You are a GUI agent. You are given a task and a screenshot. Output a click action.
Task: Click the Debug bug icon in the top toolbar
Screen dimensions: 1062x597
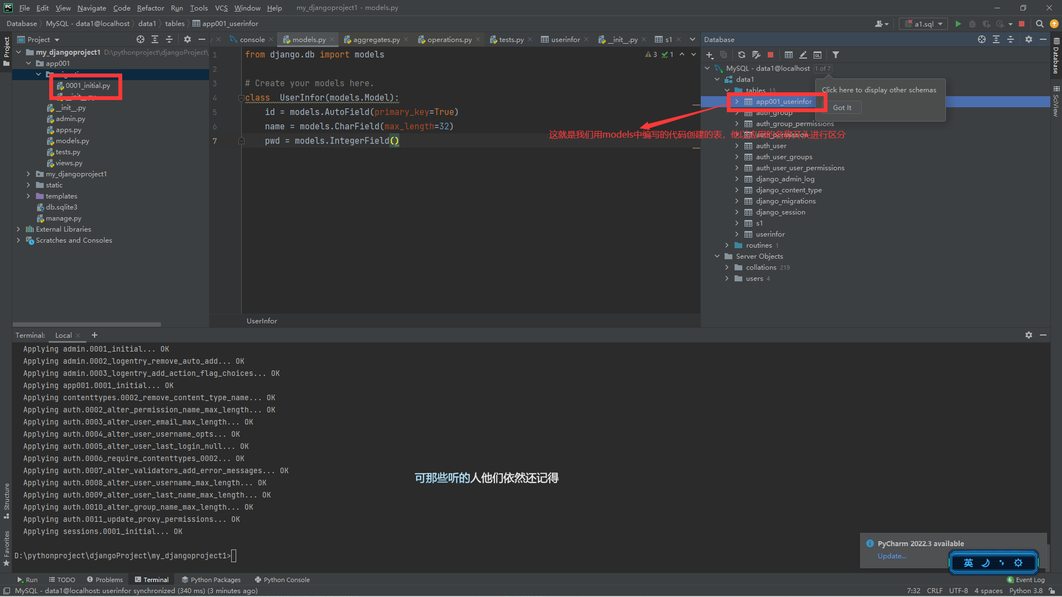point(972,24)
